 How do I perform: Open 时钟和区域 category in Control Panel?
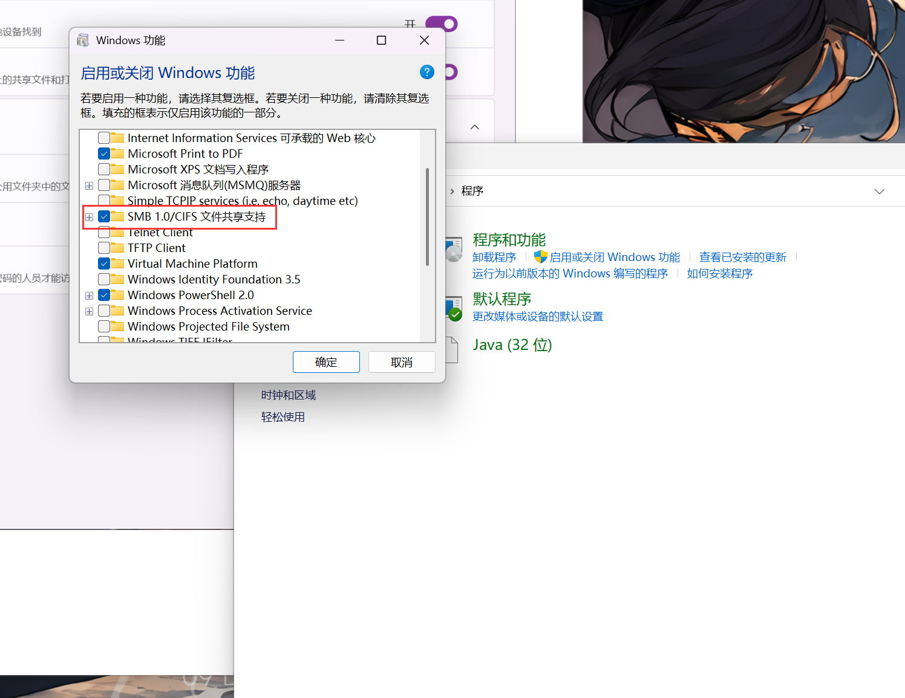click(x=289, y=395)
